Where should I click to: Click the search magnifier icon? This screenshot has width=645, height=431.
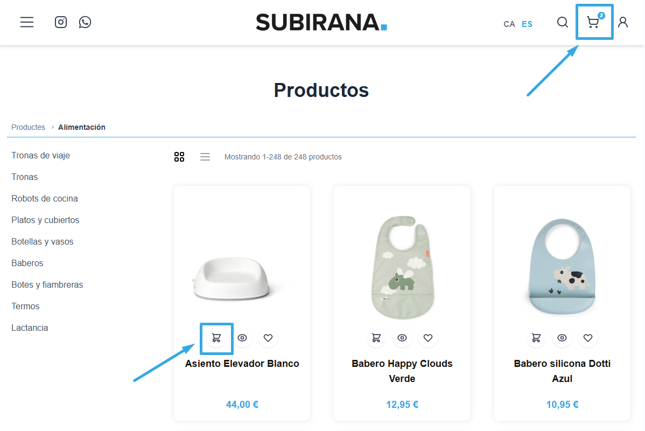click(563, 22)
